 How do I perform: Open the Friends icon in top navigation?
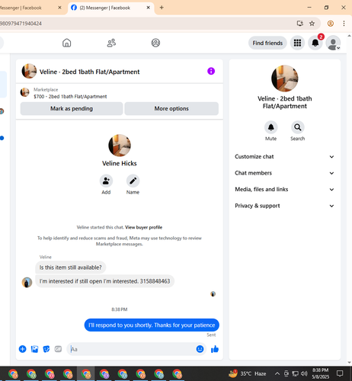point(111,43)
